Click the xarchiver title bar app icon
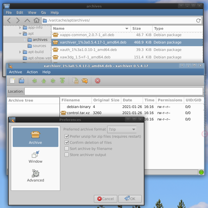 [x=10, y=66]
